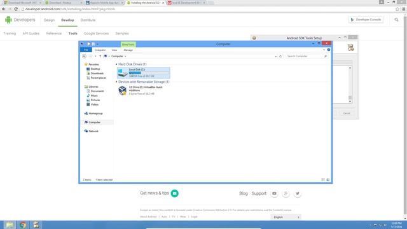
Task: Open the Computer ribbon tab
Action: coord(100,50)
